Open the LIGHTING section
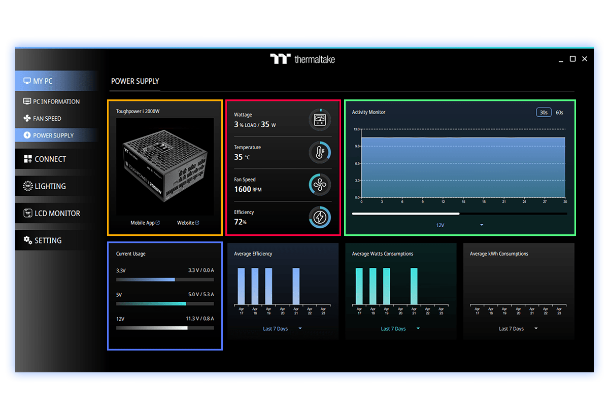 57,186
